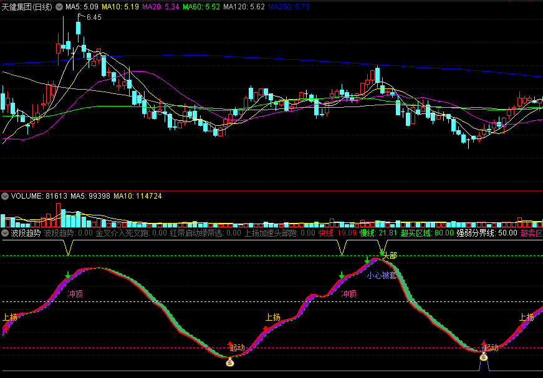Image resolution: width=543 pixels, height=378 pixels.
Task: Select the MA5: 5.09 price average label
Action: [82, 7]
